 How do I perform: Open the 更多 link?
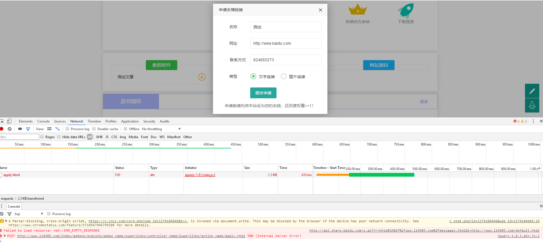coord(424,102)
